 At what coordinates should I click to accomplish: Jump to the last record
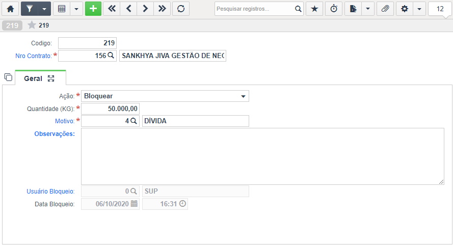pos(162,9)
